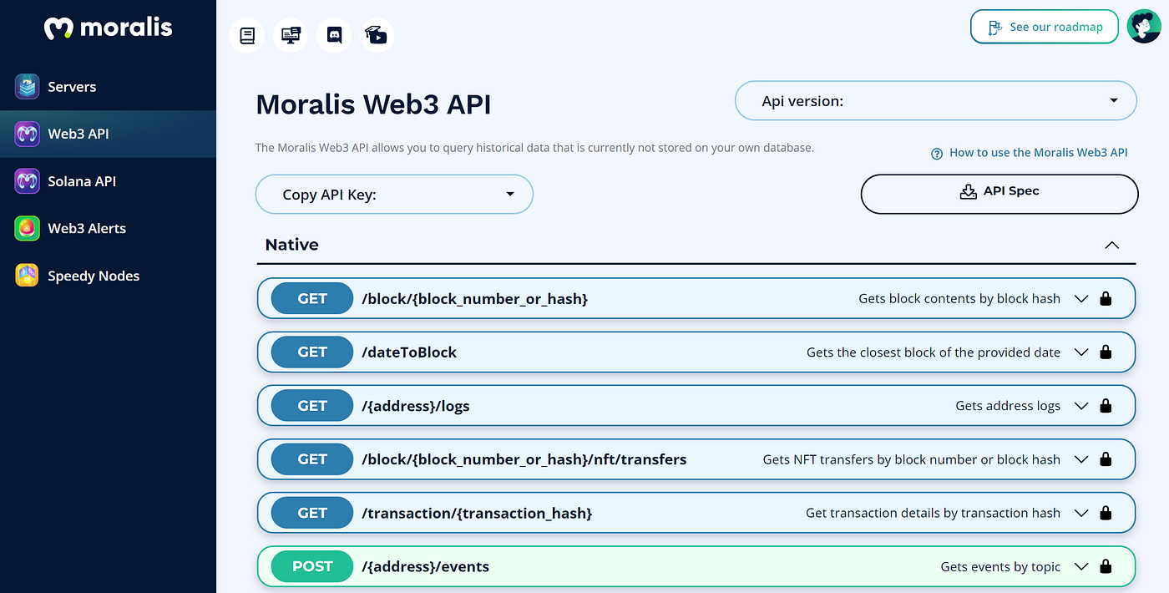Join Discord via the Discord icon

[334, 35]
